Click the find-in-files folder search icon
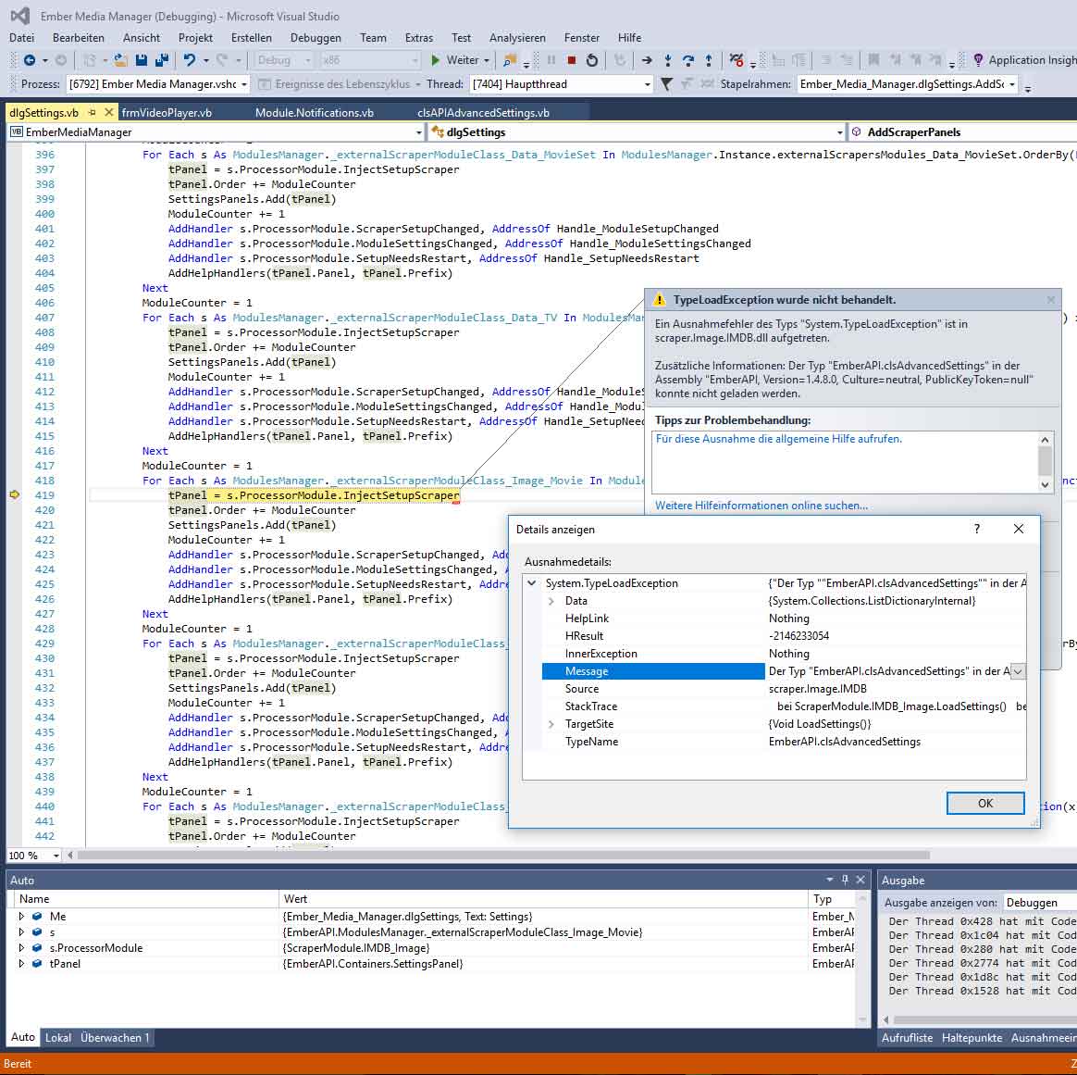 coord(510,60)
